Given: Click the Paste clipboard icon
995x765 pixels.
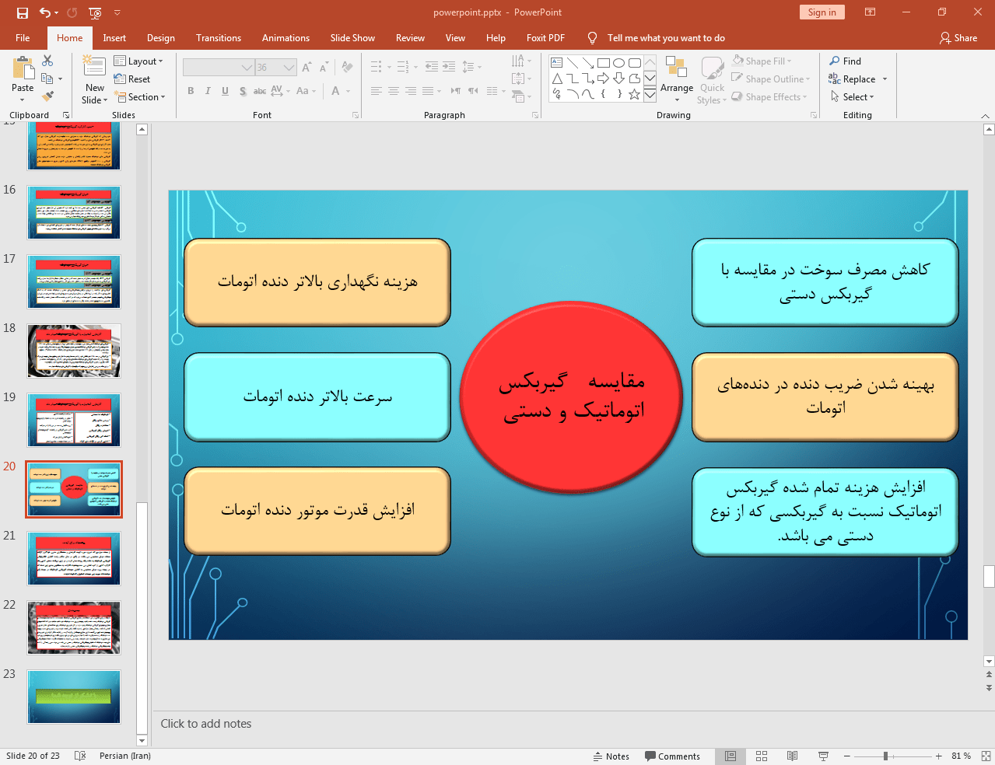Looking at the screenshot, I should point(23,68).
